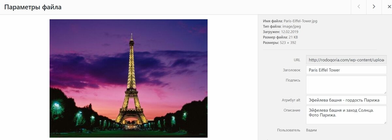Click the file name Paris-Eiffel-Tower.jpg
Screen dimensions: 392x140
pos(301,21)
